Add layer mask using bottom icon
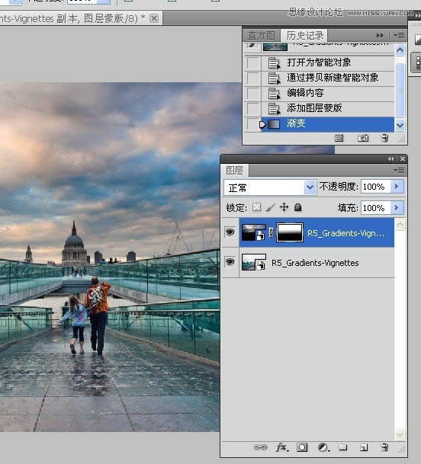The width and height of the screenshot is (421, 464). tap(302, 447)
